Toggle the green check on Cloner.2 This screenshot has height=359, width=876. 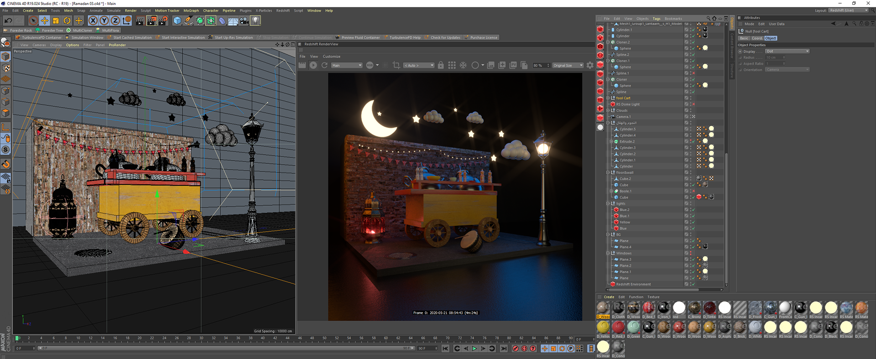pyautogui.click(x=693, y=42)
